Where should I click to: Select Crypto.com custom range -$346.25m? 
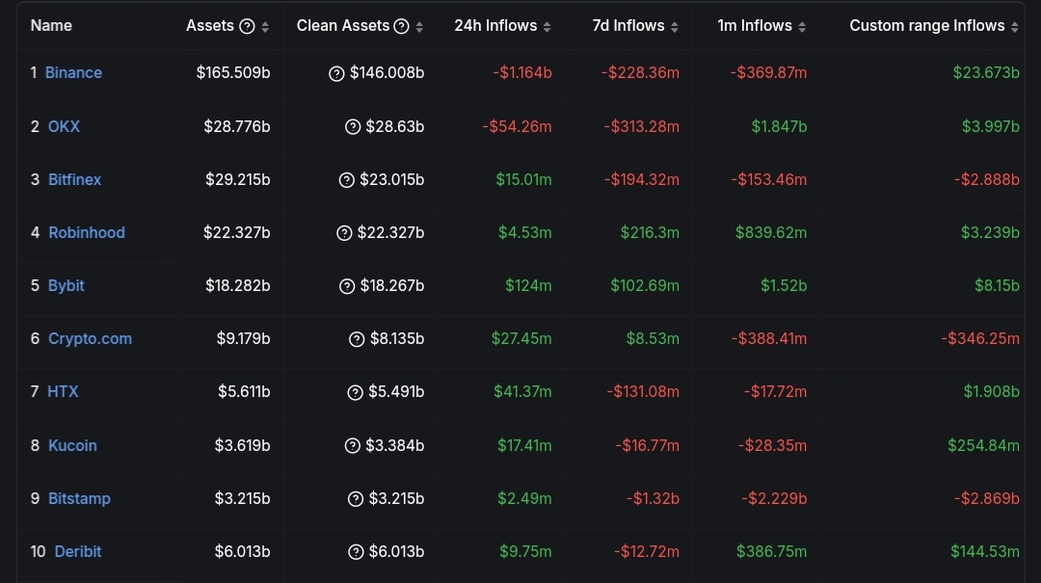pos(980,338)
